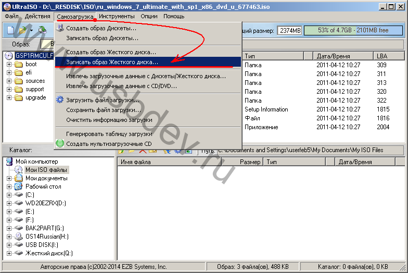The image size is (408, 273).
Task: Expand the support folder node
Action: pos(9,90)
